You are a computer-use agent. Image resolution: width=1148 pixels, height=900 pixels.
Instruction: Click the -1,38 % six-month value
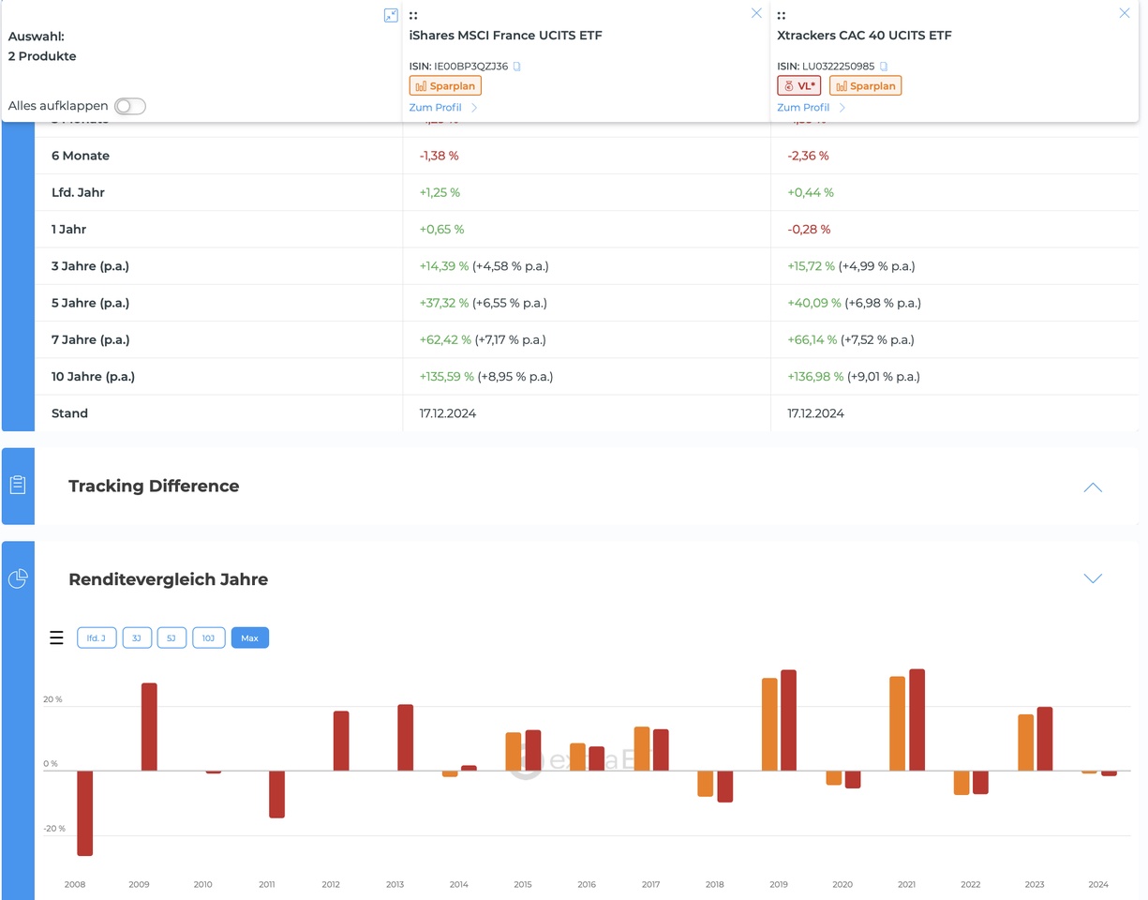[x=440, y=156]
